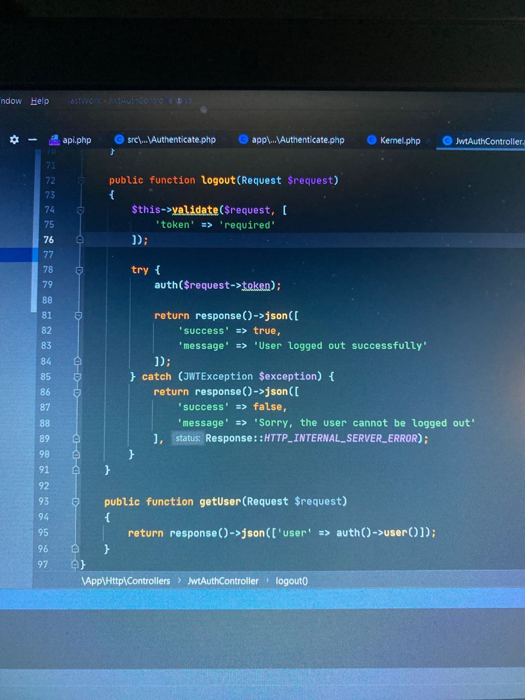The image size is (525, 700).
Task: Click the fold end marker at line 76
Action: [x=80, y=240]
